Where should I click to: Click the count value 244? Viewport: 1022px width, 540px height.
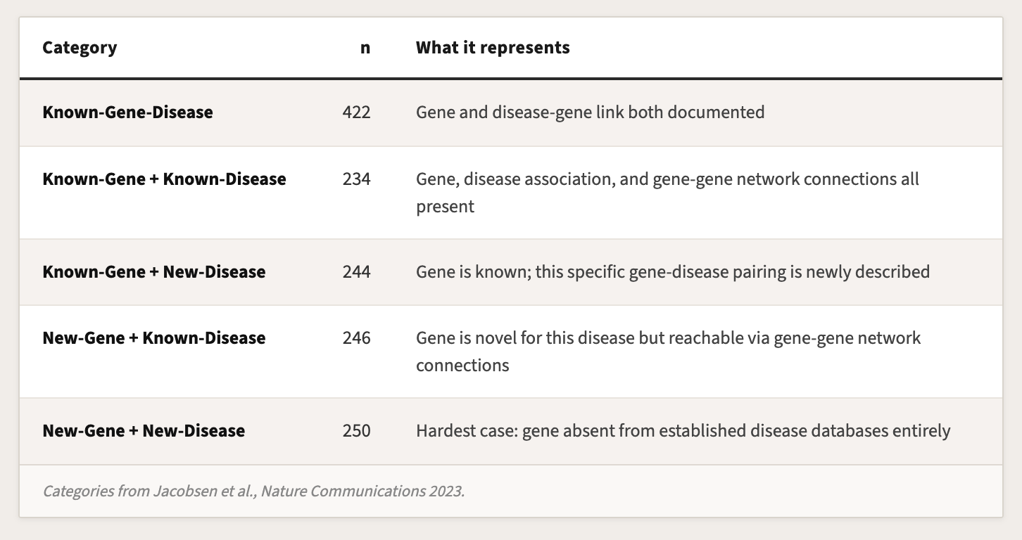click(356, 272)
